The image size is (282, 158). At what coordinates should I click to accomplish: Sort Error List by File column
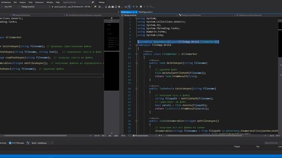coord(258,147)
